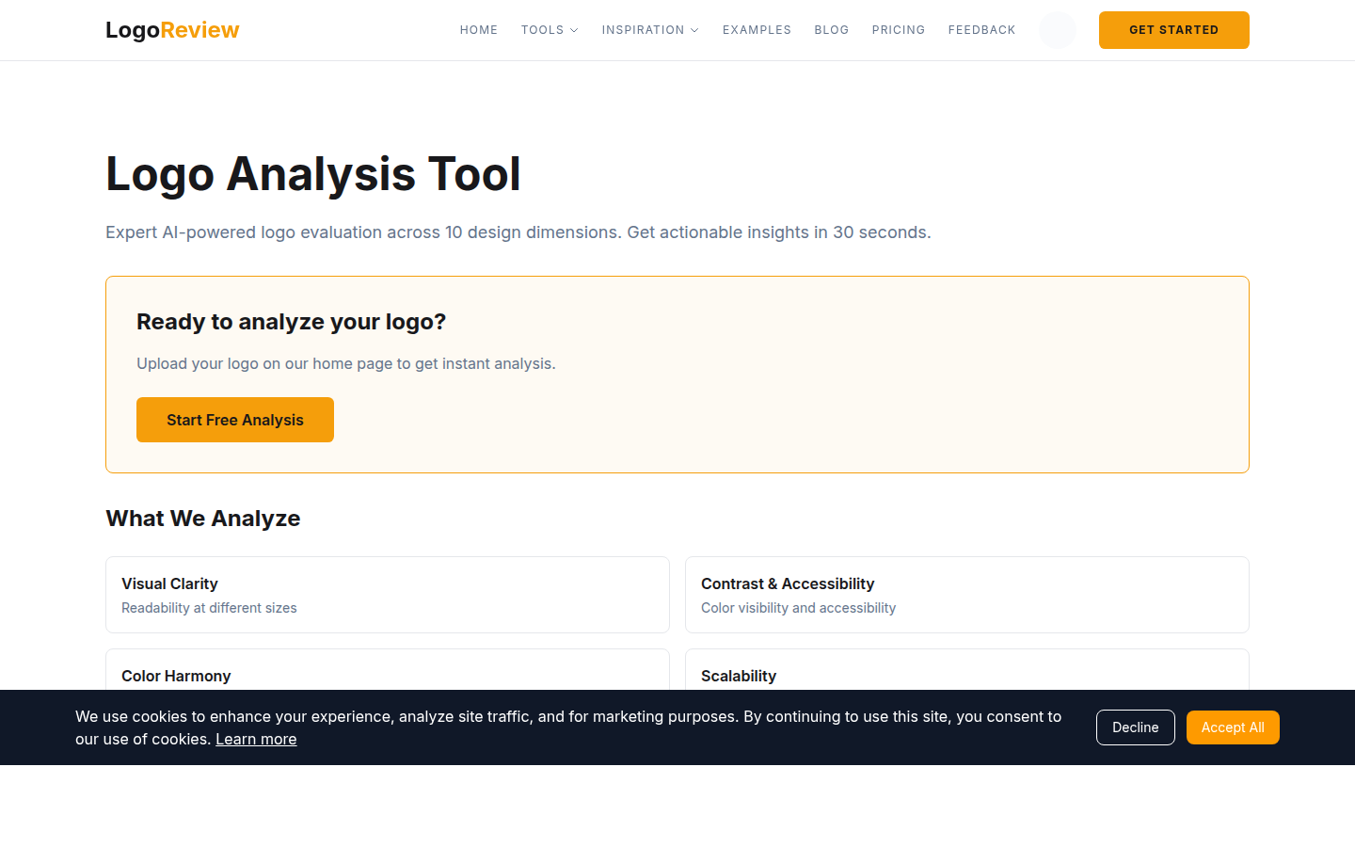Click the 'What We Analyze' heading

[x=203, y=519]
